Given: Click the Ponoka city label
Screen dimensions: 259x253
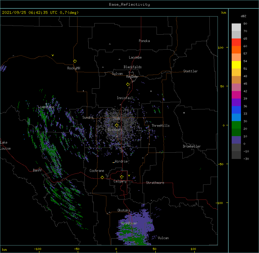Looking at the screenshot, I should coord(144,41).
